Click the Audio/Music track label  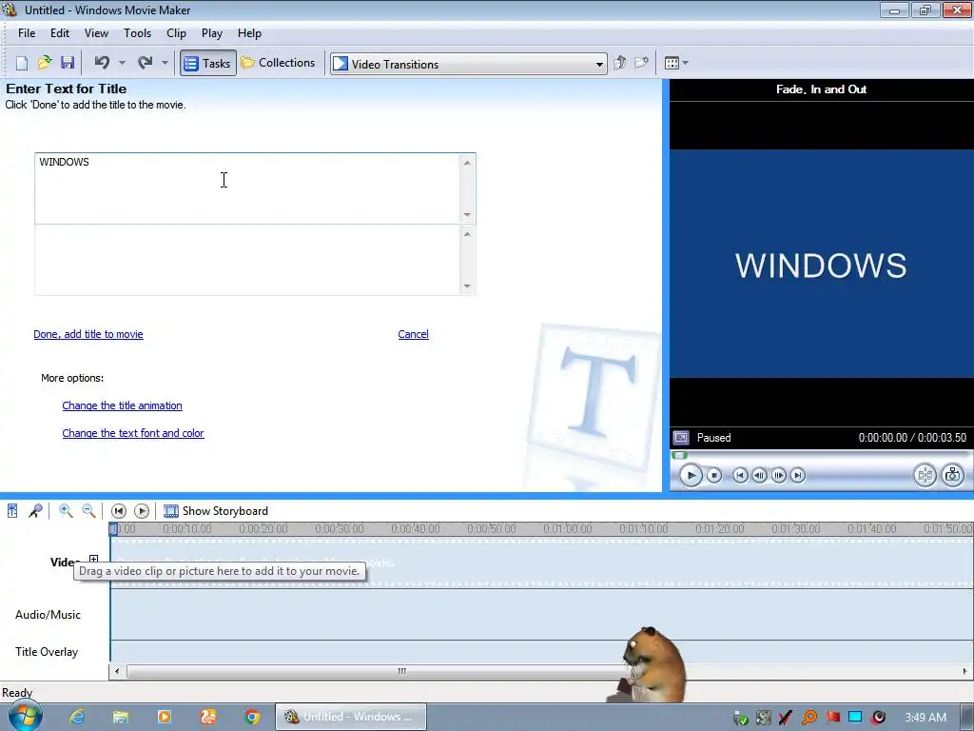pos(48,615)
